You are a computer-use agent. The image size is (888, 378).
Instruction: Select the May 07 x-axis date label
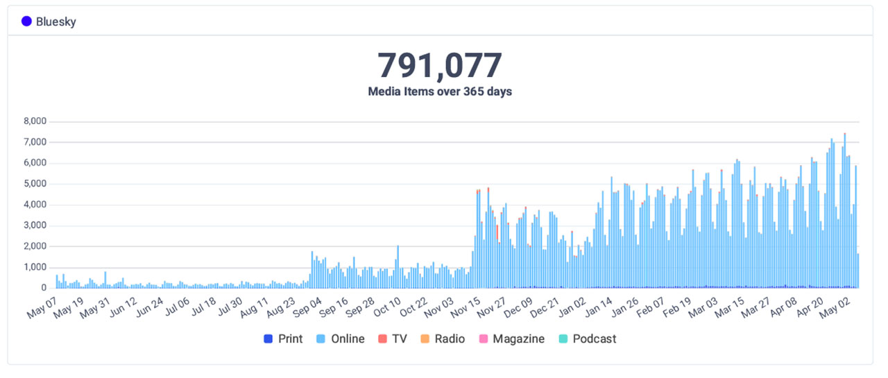(x=42, y=306)
